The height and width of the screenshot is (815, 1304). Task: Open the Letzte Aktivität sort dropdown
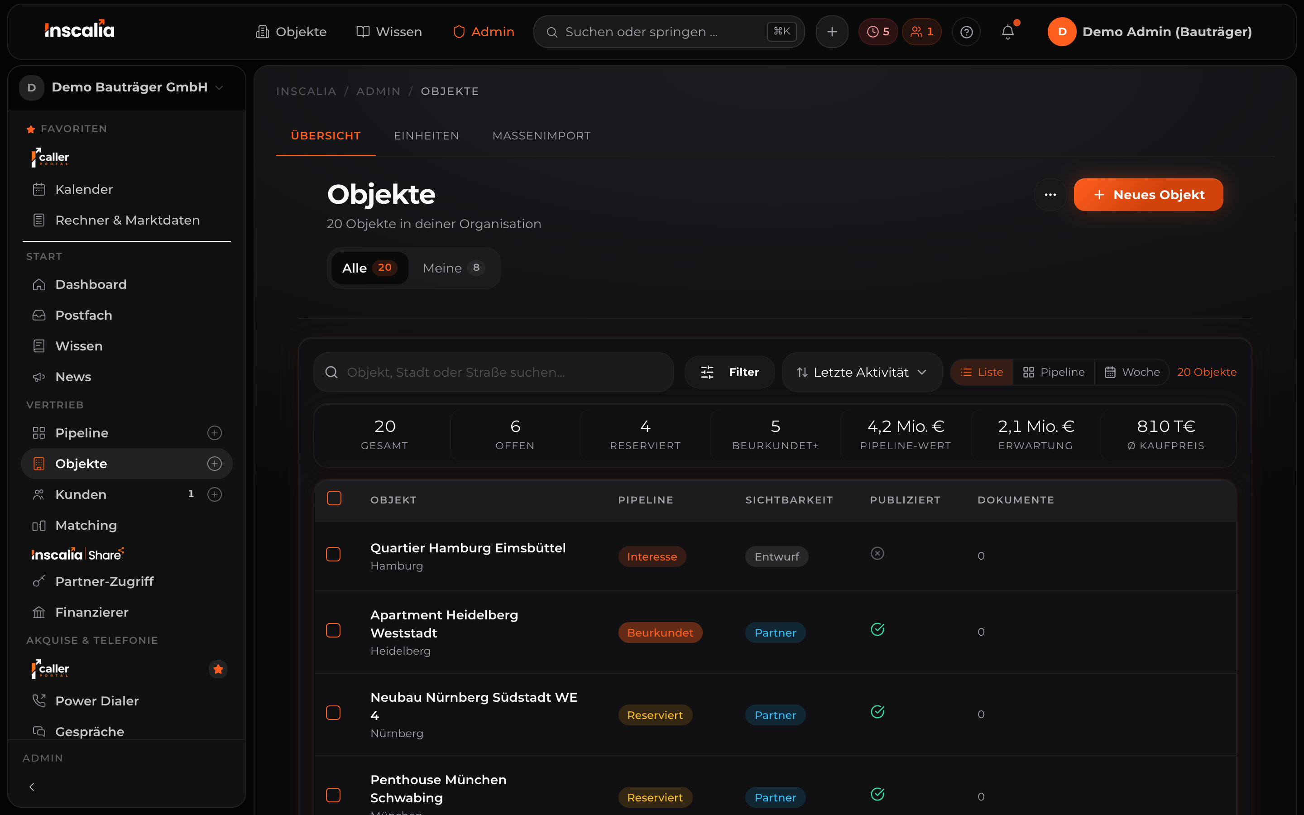[862, 372]
